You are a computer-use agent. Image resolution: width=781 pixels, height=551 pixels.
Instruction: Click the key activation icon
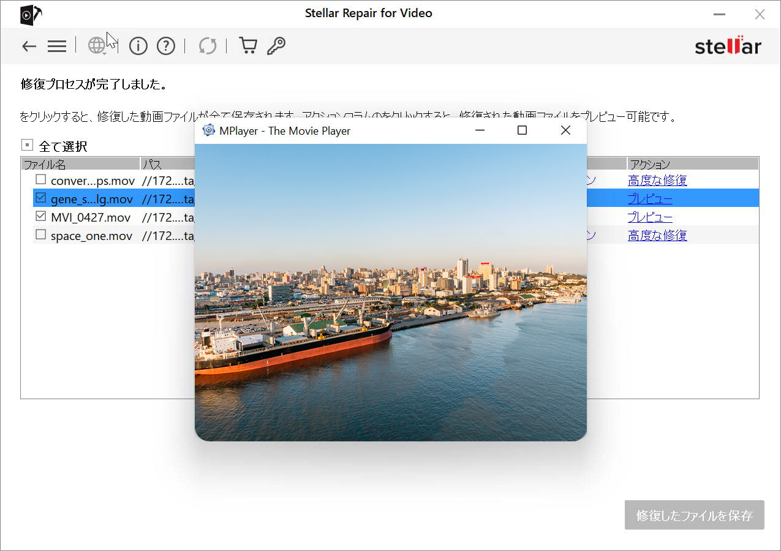point(276,47)
